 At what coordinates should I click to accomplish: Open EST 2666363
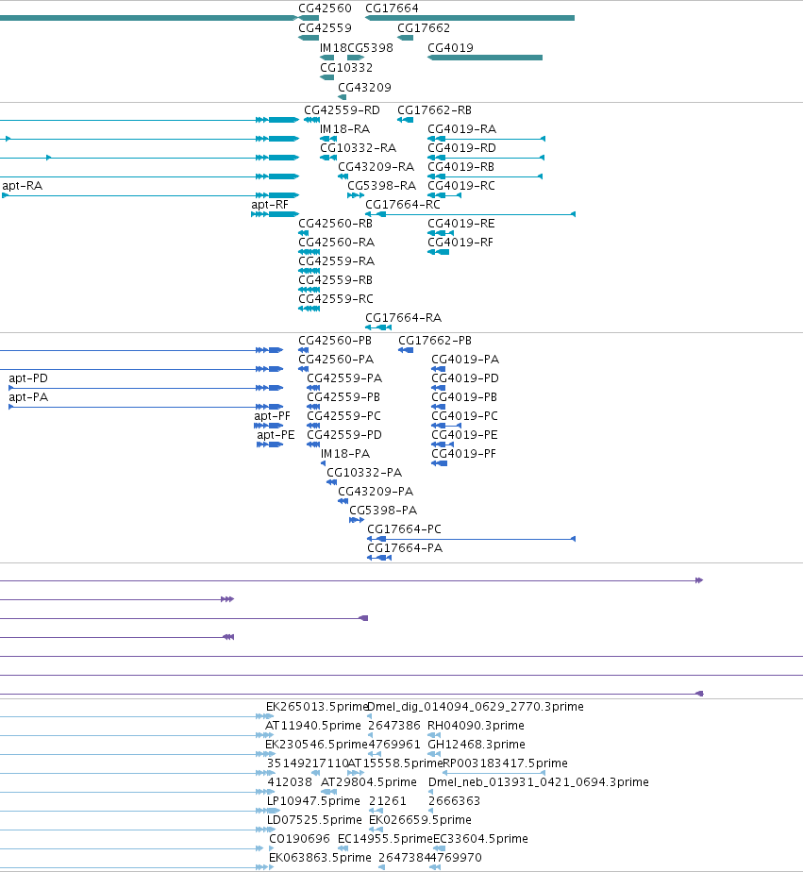point(454,801)
